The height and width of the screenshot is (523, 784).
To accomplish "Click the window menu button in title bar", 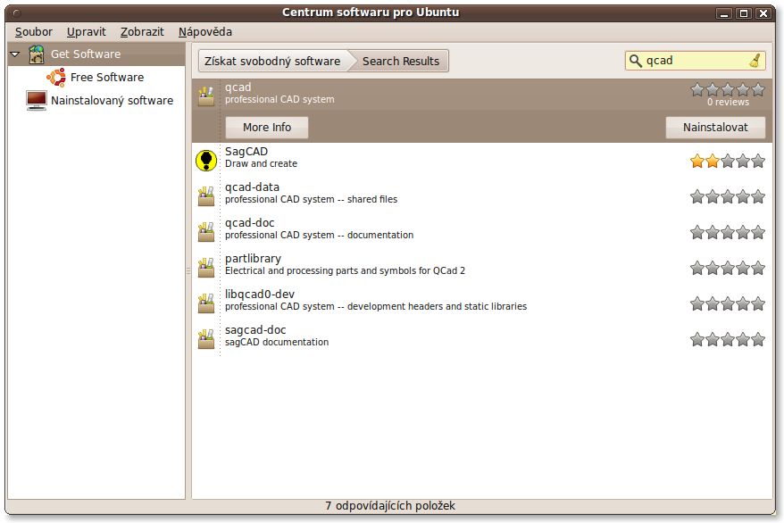I will point(16,13).
